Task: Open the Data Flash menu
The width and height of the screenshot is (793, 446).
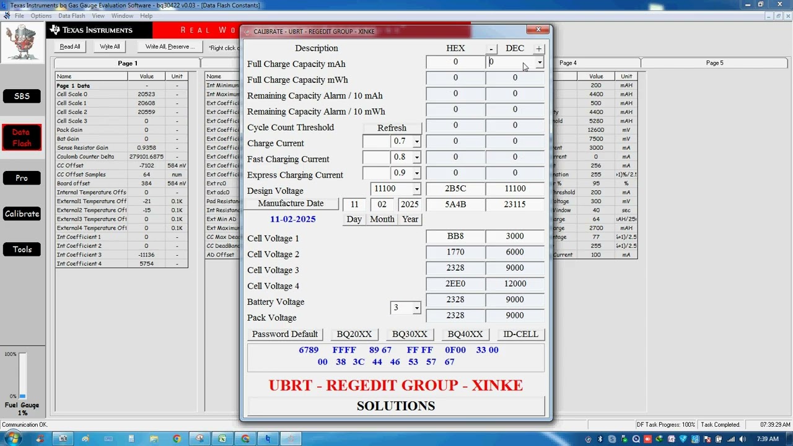Action: pyautogui.click(x=72, y=15)
